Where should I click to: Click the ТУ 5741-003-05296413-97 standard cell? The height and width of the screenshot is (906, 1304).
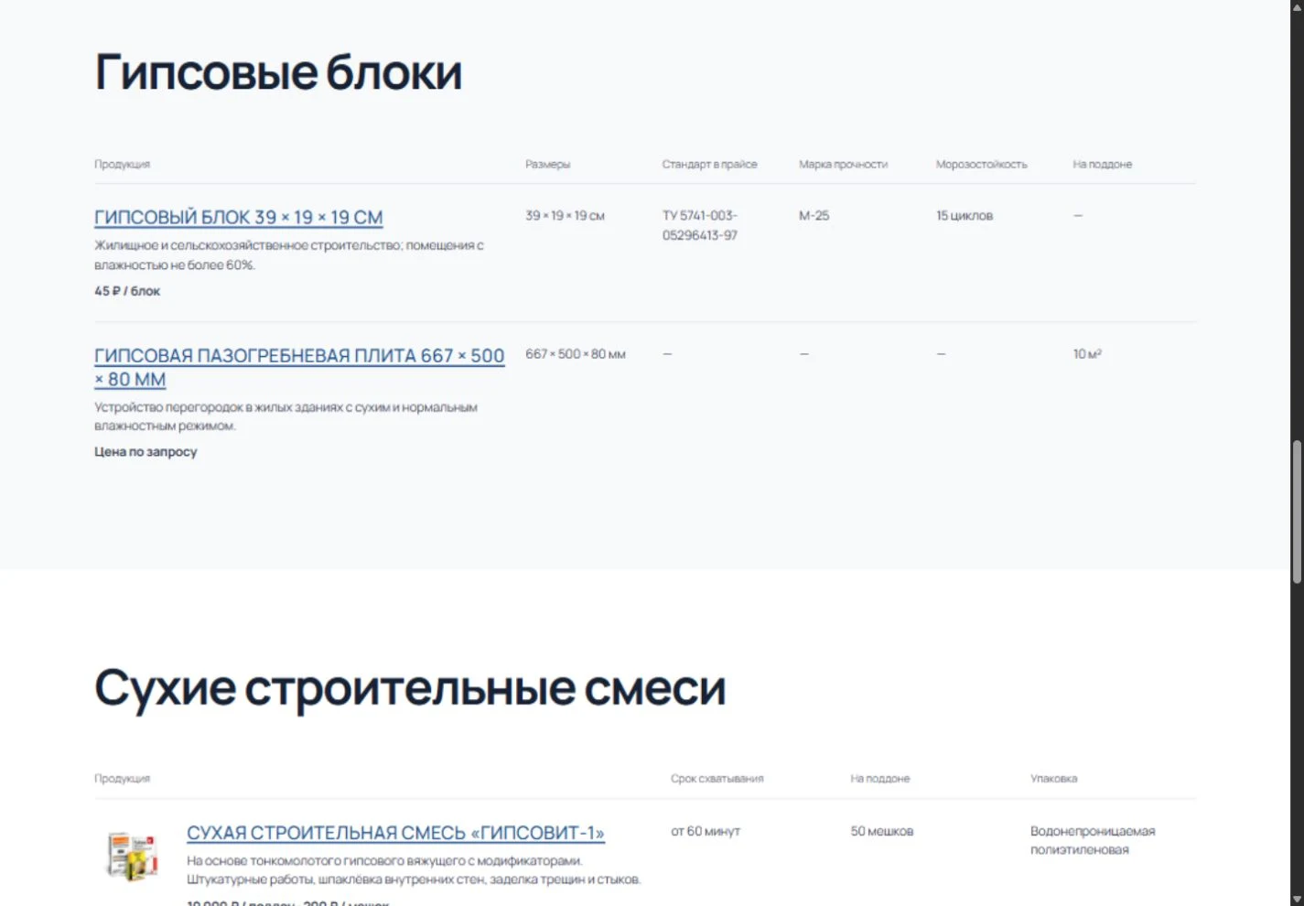(700, 225)
